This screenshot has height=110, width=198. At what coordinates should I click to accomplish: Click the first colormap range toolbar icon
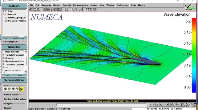pos(87,9)
